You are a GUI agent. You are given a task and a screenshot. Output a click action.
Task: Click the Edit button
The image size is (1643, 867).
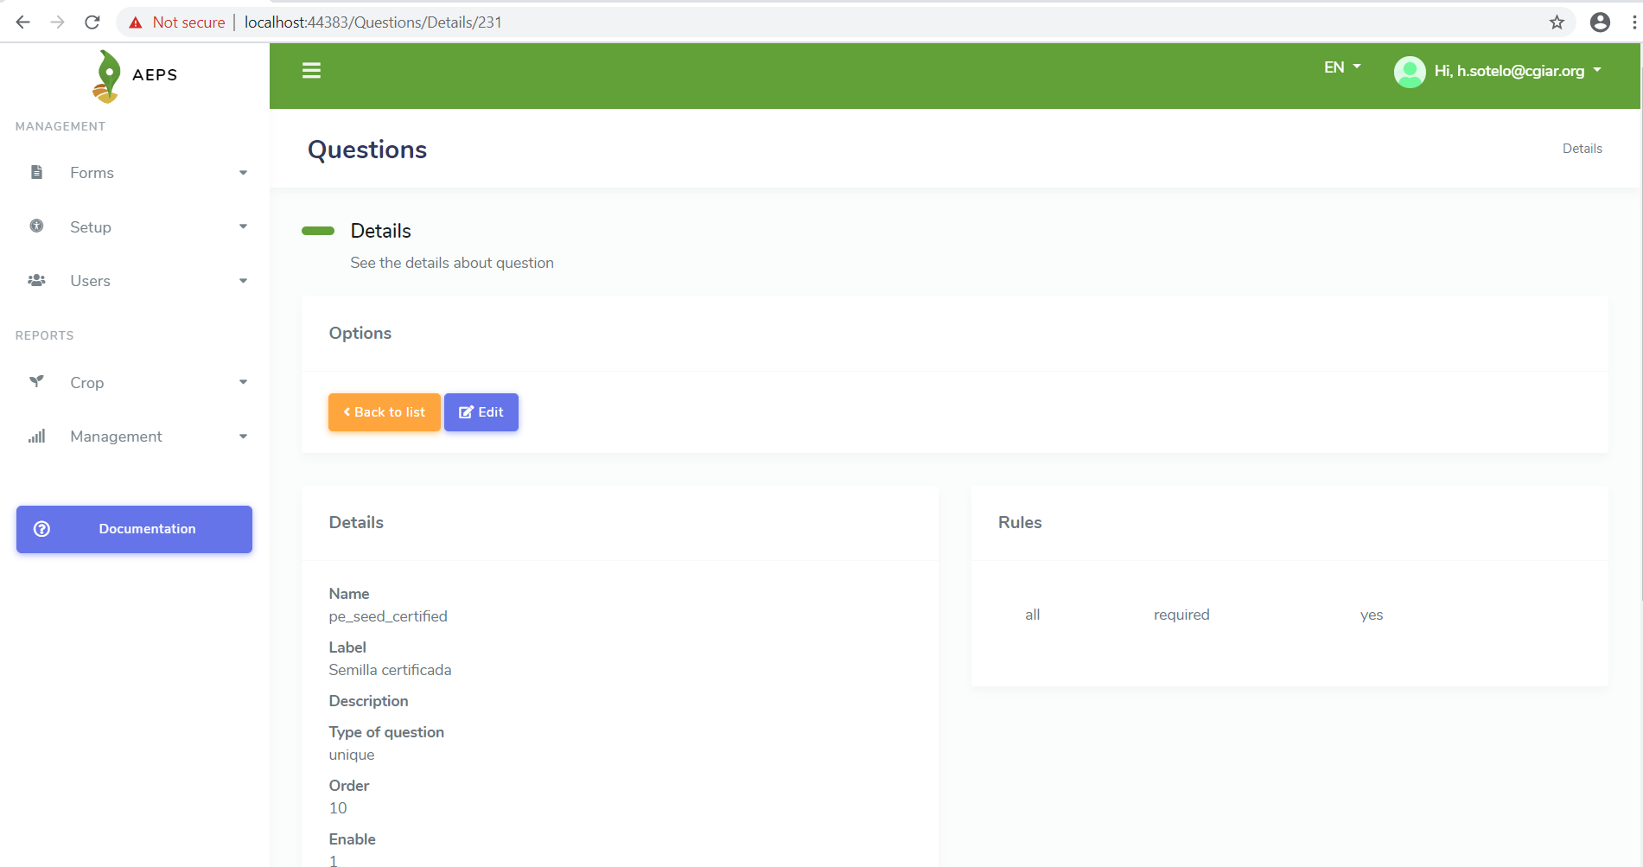(481, 412)
